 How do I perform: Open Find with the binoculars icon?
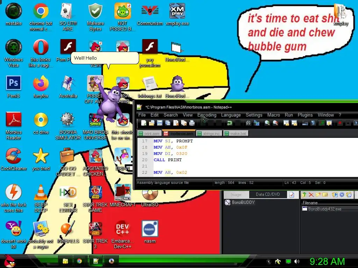pos(249,123)
